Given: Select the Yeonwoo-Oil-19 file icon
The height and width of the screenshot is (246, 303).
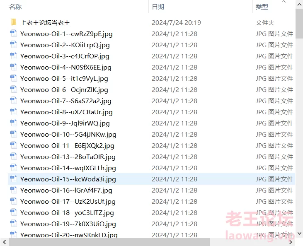Looking at the screenshot, I should pyautogui.click(x=14, y=224).
